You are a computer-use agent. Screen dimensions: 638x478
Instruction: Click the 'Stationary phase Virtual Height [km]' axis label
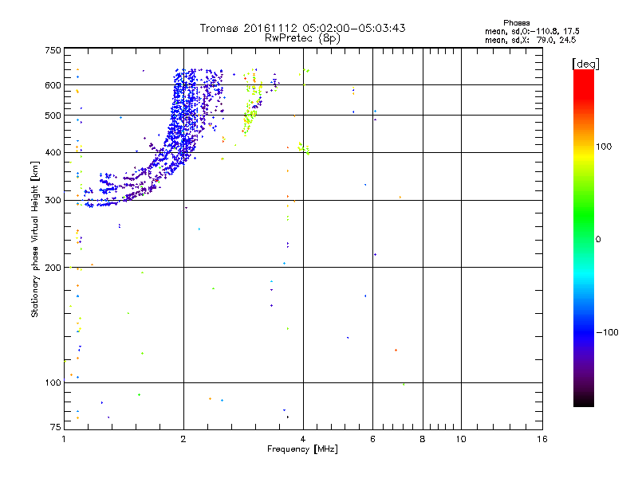(35, 240)
